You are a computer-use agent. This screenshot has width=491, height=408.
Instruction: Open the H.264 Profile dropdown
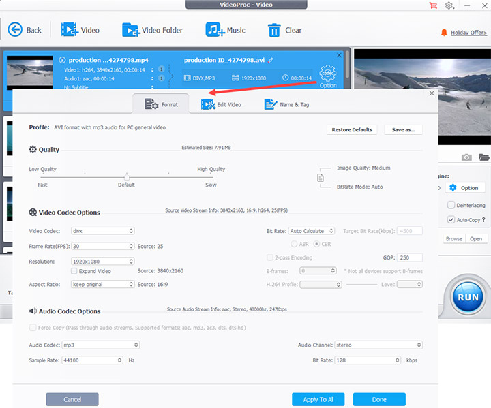(x=321, y=284)
